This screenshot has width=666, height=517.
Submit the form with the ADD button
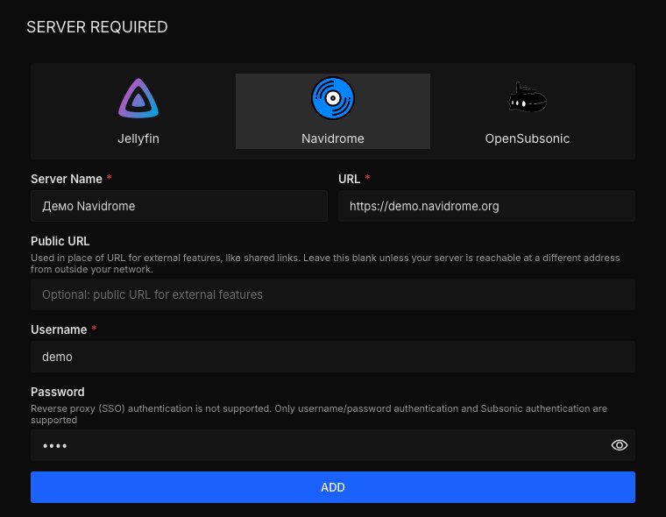333,487
